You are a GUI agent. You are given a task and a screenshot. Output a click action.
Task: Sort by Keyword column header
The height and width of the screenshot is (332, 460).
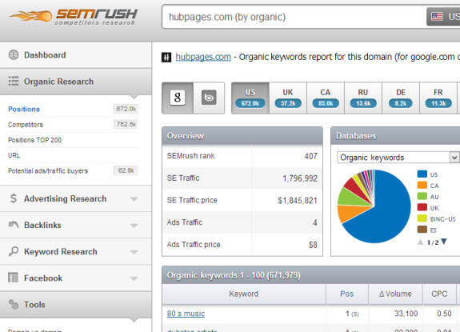pyautogui.click(x=244, y=294)
